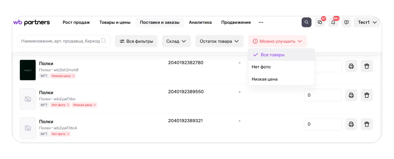The height and width of the screenshot is (159, 394).
Task: Click trash icon for product wb2bh2mzh8
Action: coord(366,66)
